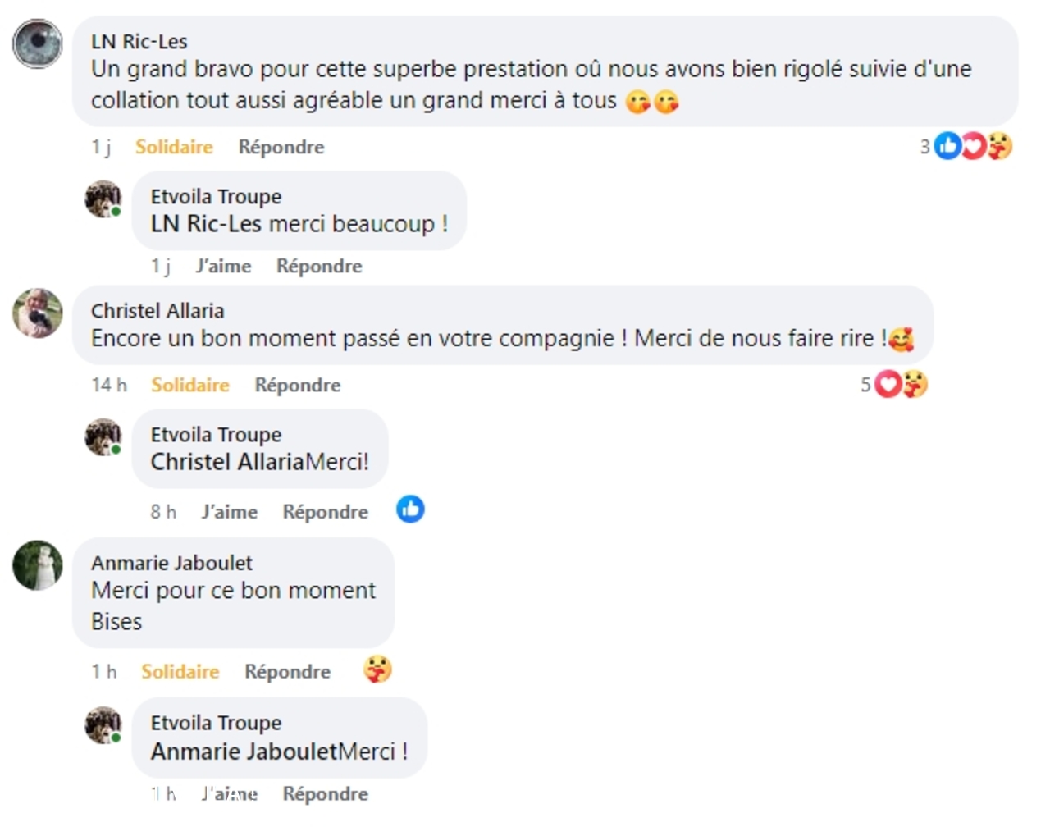
Task: Toggle Solidaire reaction on LN Ric-Les comment
Action: point(174,147)
